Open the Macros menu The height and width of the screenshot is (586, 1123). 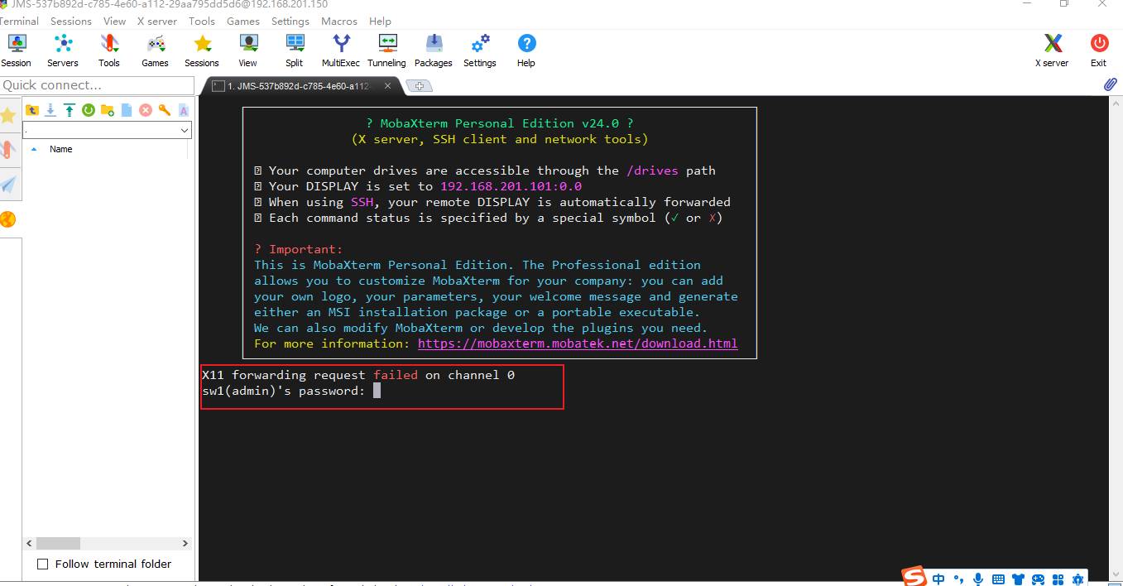pyautogui.click(x=339, y=21)
